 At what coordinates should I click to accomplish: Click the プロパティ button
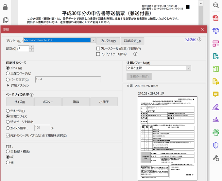click(x=108, y=41)
